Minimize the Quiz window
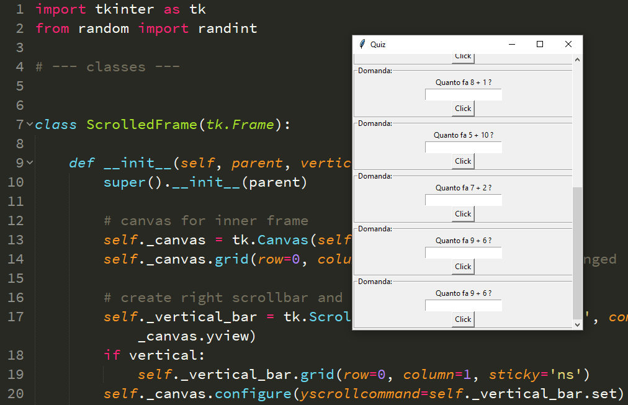This screenshot has height=405, width=628. [x=511, y=44]
